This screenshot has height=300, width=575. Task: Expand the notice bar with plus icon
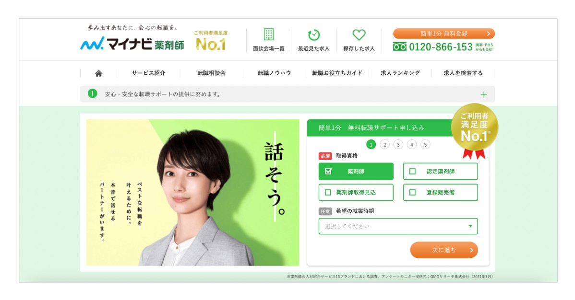point(484,95)
